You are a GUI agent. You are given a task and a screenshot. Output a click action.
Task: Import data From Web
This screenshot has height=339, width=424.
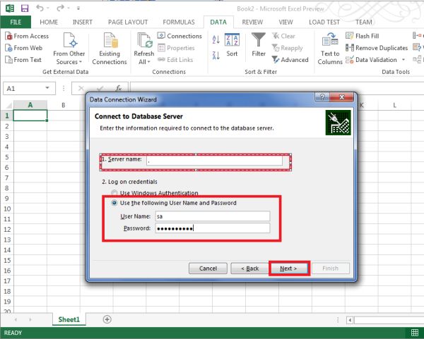[24, 48]
